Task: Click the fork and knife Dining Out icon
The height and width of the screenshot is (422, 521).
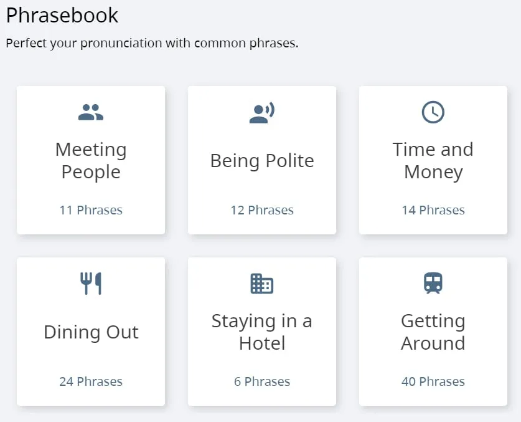Action: coord(91,284)
